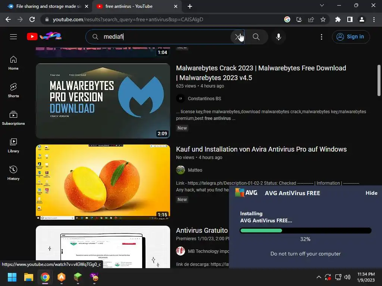
Task: Open volume control in system tray
Action: 347,277
